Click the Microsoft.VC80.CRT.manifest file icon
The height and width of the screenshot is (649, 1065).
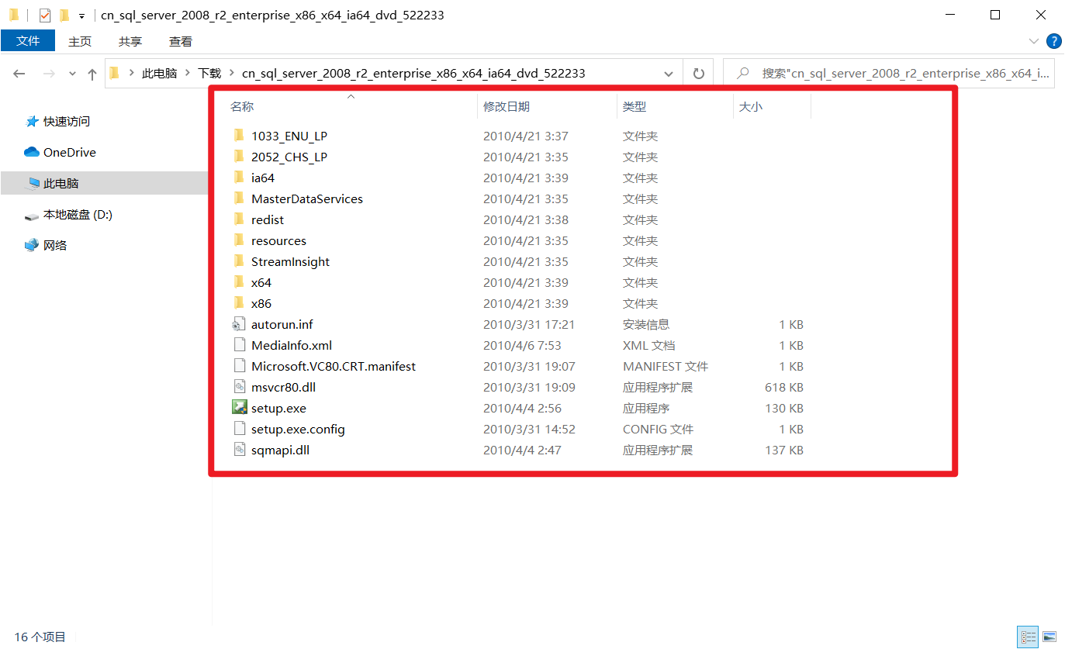coord(239,366)
